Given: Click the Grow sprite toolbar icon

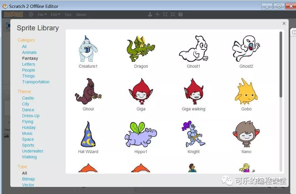Looking at the screenshot, I should click(x=165, y=14).
